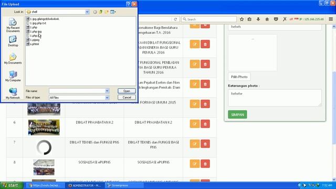Open the browser hamburger menu
The image size is (336, 189).
pyautogui.click(x=331, y=19)
